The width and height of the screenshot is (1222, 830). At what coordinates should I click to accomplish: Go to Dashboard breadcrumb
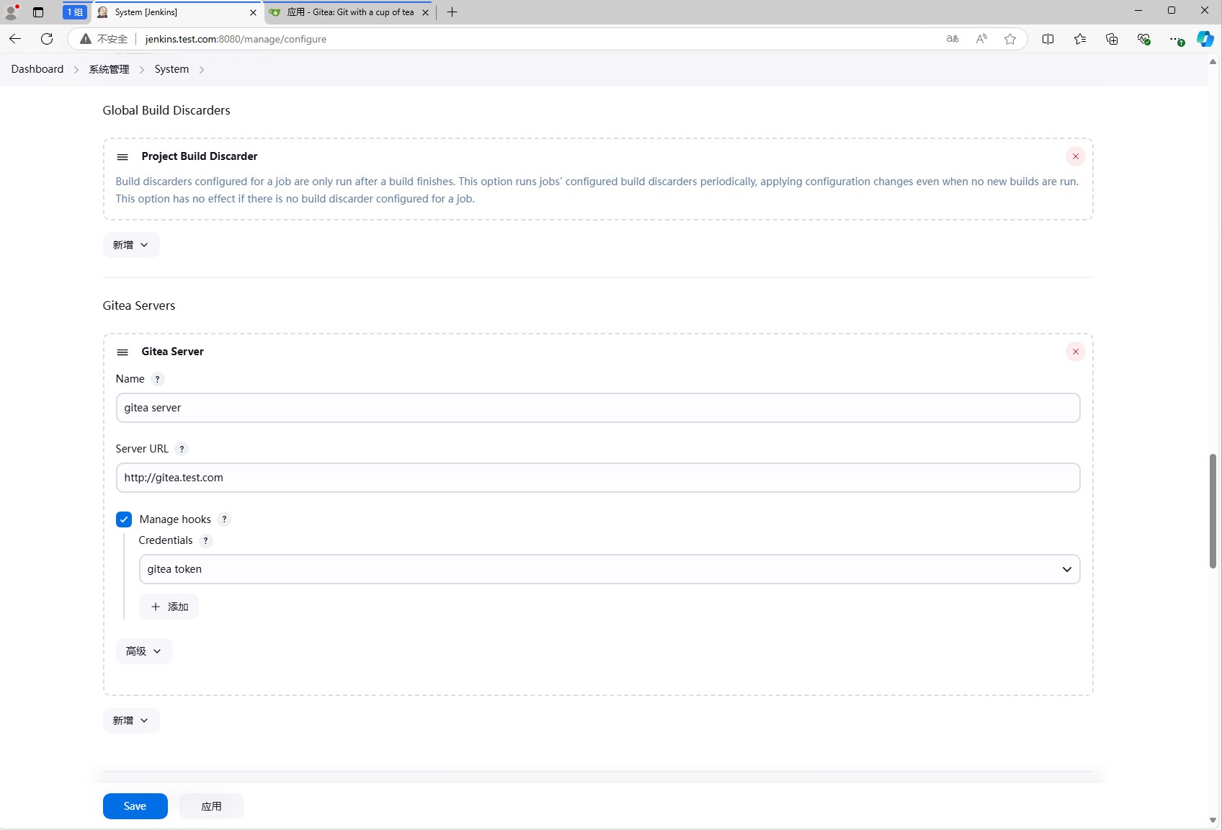(37, 69)
